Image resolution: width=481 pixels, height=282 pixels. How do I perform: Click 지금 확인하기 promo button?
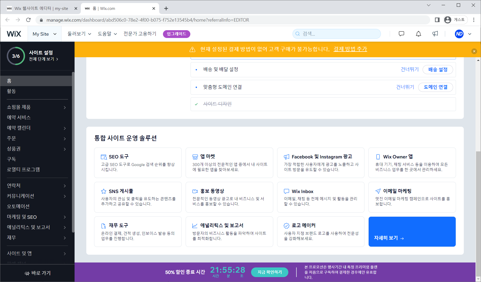click(270, 272)
